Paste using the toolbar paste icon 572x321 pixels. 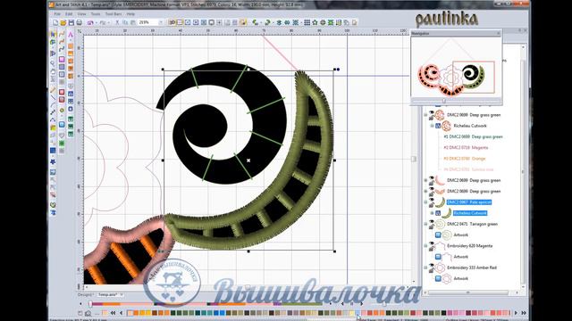point(133,22)
